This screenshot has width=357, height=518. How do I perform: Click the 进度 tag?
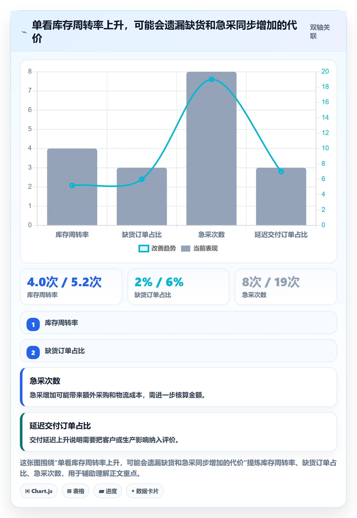point(108,491)
